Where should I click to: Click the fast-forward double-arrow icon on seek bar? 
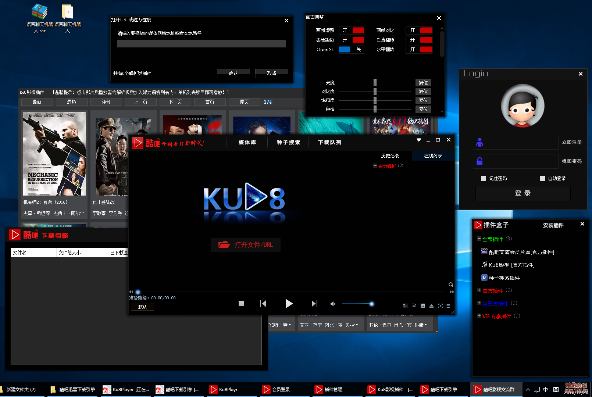(x=452, y=292)
